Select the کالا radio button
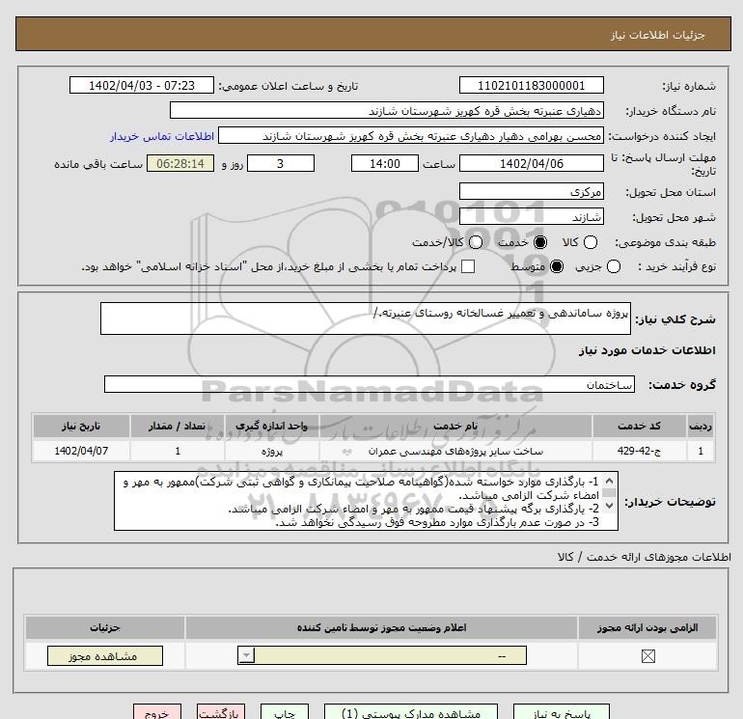 [591, 242]
